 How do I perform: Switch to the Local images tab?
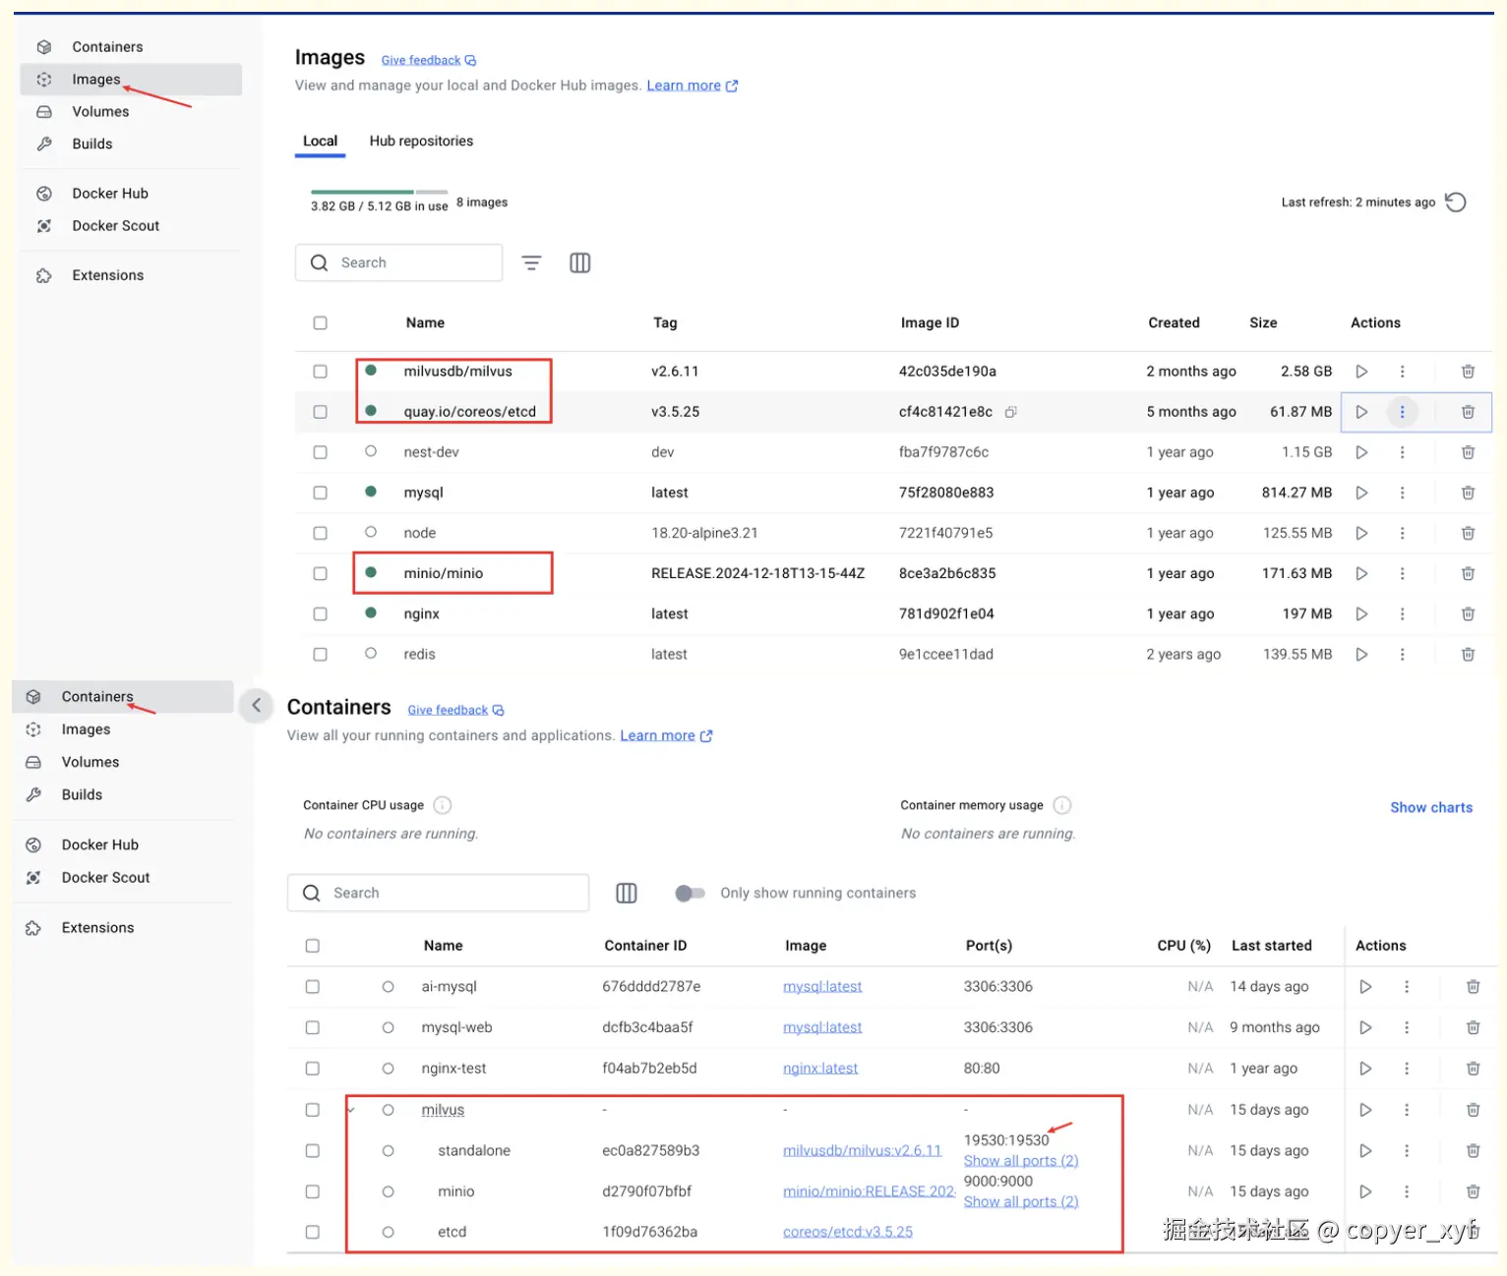320,142
